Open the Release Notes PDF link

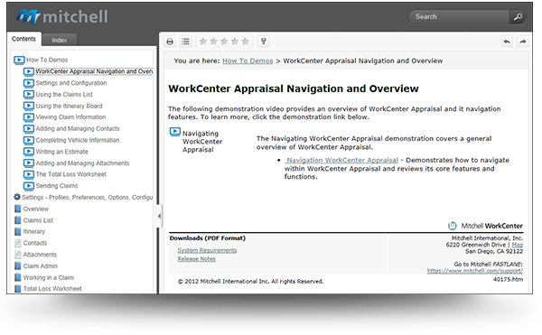(196, 258)
